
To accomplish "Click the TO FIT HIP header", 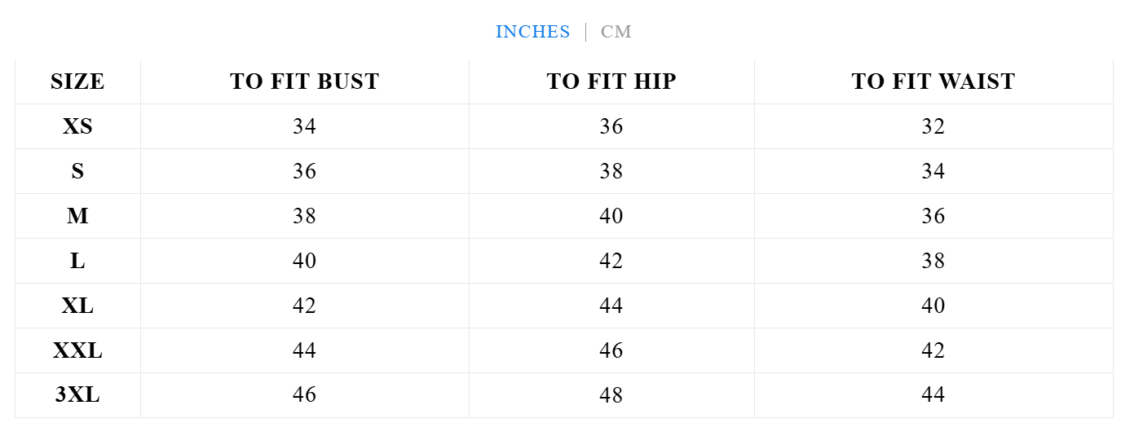I will point(611,81).
